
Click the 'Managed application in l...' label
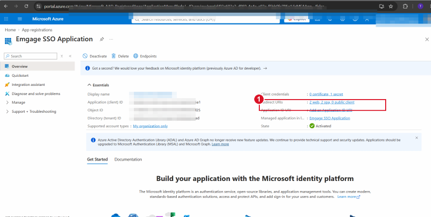pos(283,118)
